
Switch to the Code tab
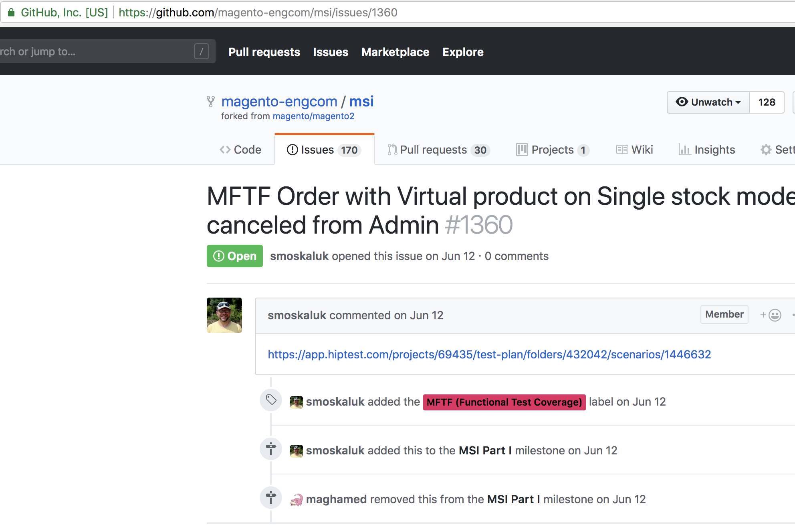coord(240,150)
